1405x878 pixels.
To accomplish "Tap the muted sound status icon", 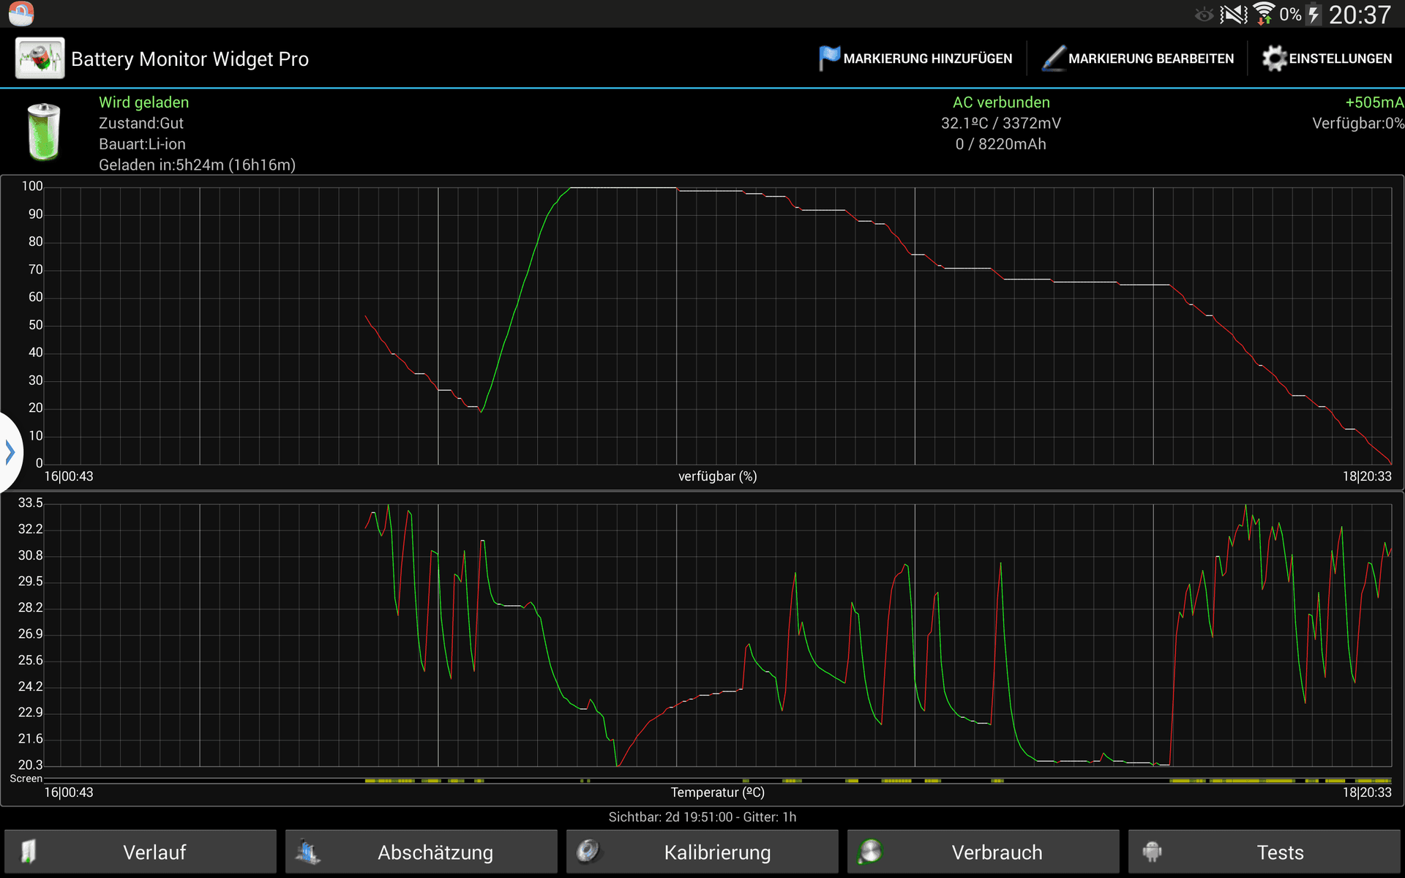I will [x=1234, y=14].
